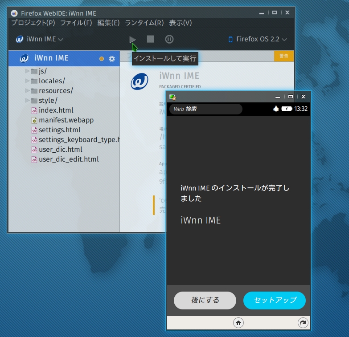Expand the style/ folder arrow

(27, 100)
